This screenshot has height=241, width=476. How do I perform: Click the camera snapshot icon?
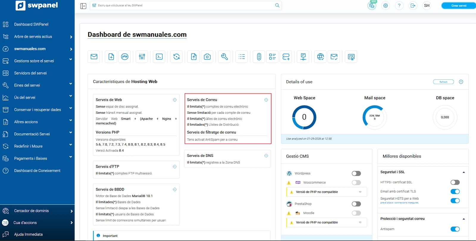click(x=207, y=57)
